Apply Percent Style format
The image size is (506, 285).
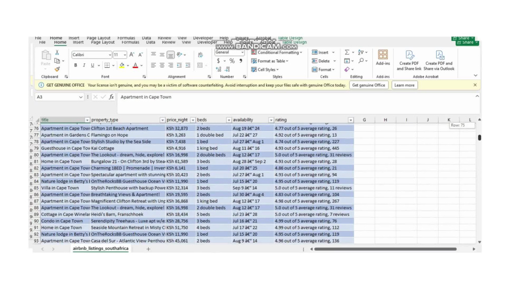232,61
